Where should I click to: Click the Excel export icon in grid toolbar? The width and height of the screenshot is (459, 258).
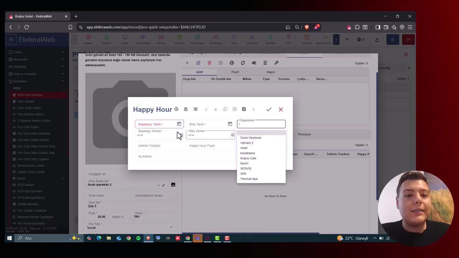[254, 63]
